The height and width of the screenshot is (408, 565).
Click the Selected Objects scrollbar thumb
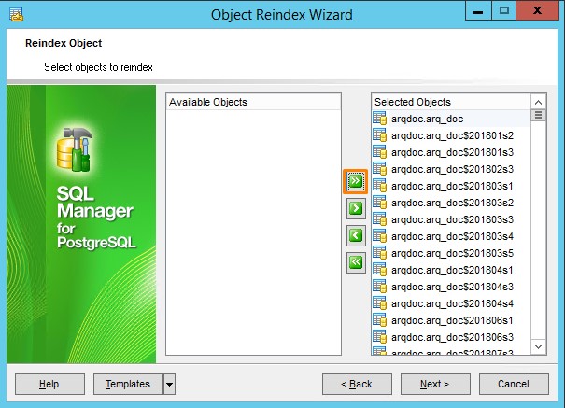tap(538, 117)
